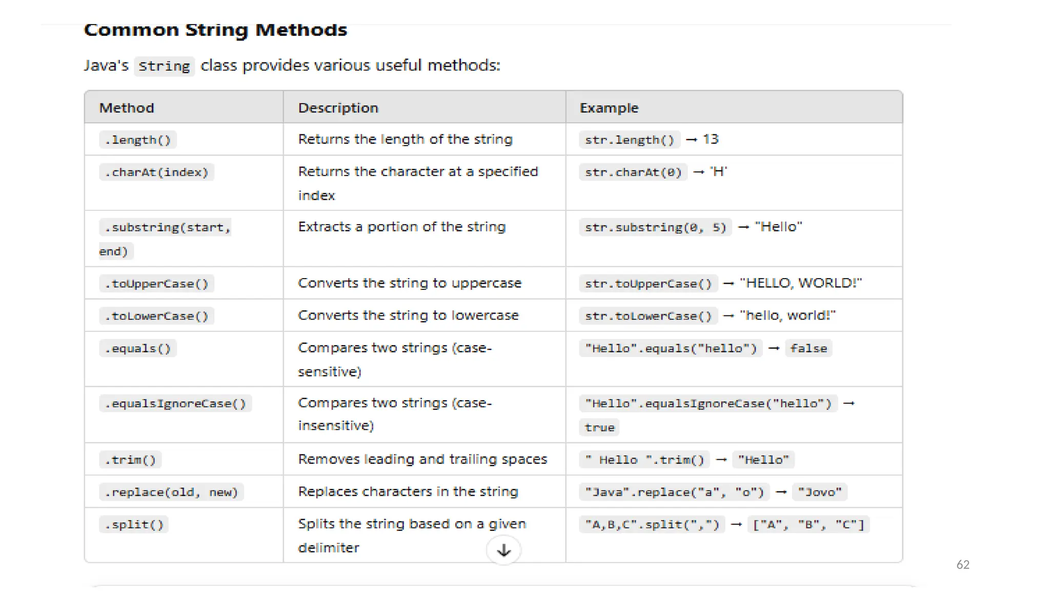Click the .toUpperCase() method code
The height and width of the screenshot is (591, 1050).
(x=156, y=284)
